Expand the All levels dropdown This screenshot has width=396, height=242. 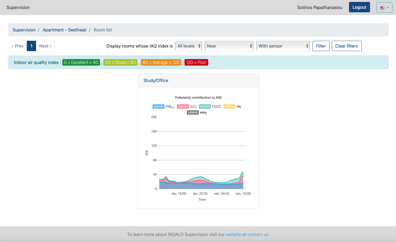point(189,46)
